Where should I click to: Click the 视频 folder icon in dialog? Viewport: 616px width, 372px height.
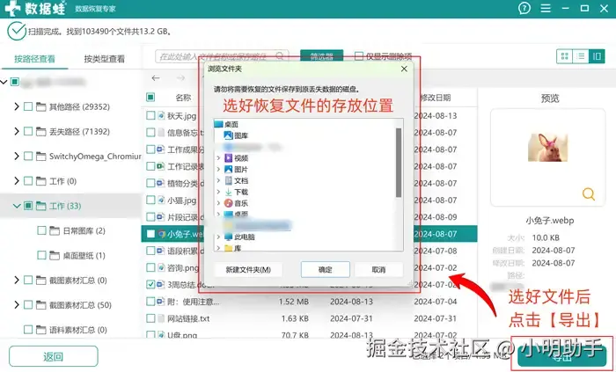[x=228, y=158]
